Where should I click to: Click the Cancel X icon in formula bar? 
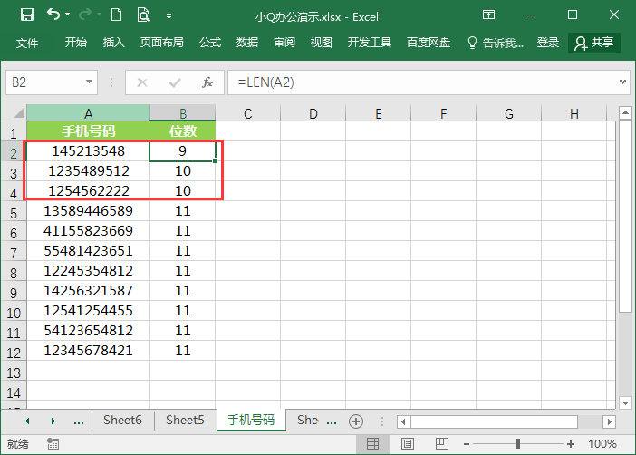click(142, 82)
